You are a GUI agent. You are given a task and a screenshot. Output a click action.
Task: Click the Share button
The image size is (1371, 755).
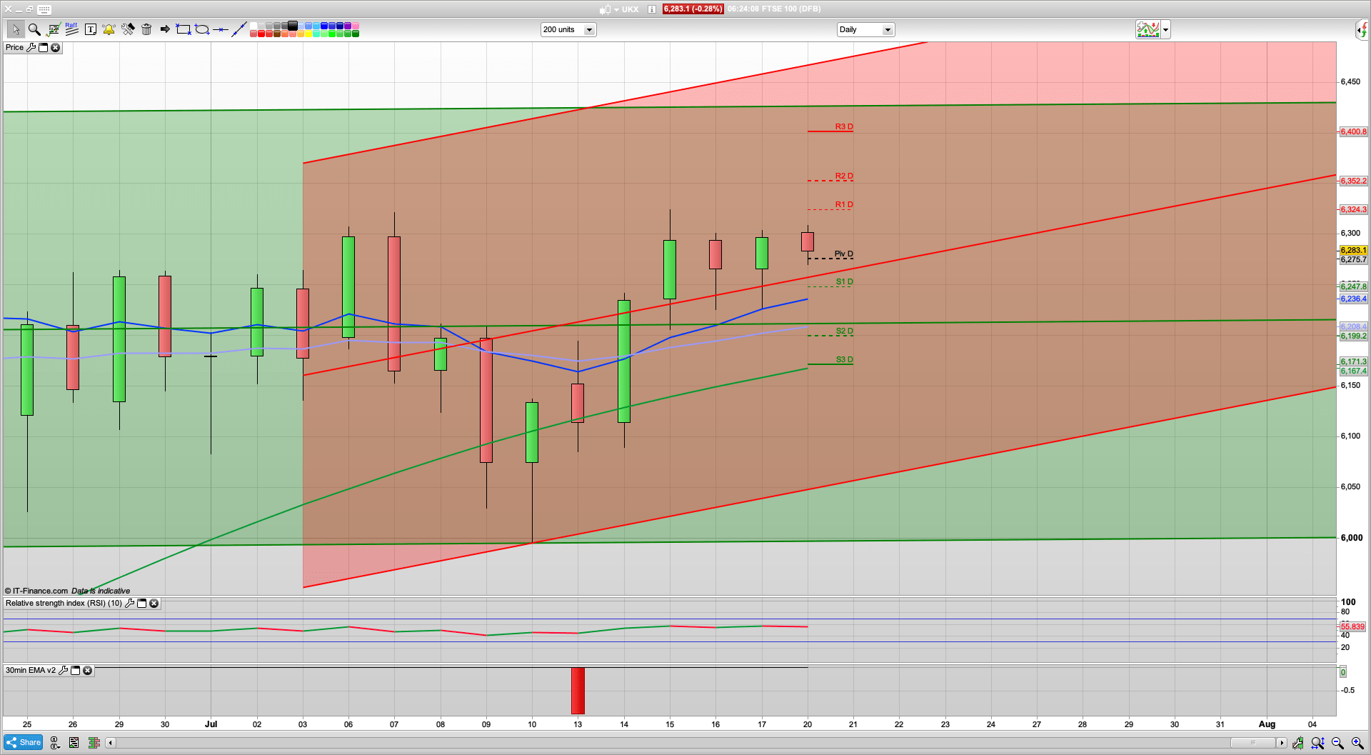tap(24, 743)
